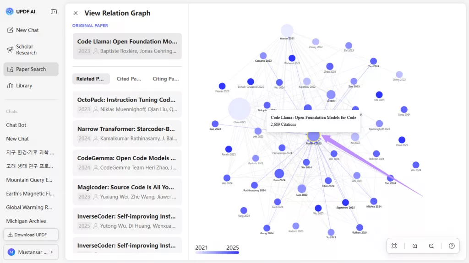Viewport: 469px width, 263px height.
Task: Click the large Chen 2021 graph node
Action: point(240,109)
